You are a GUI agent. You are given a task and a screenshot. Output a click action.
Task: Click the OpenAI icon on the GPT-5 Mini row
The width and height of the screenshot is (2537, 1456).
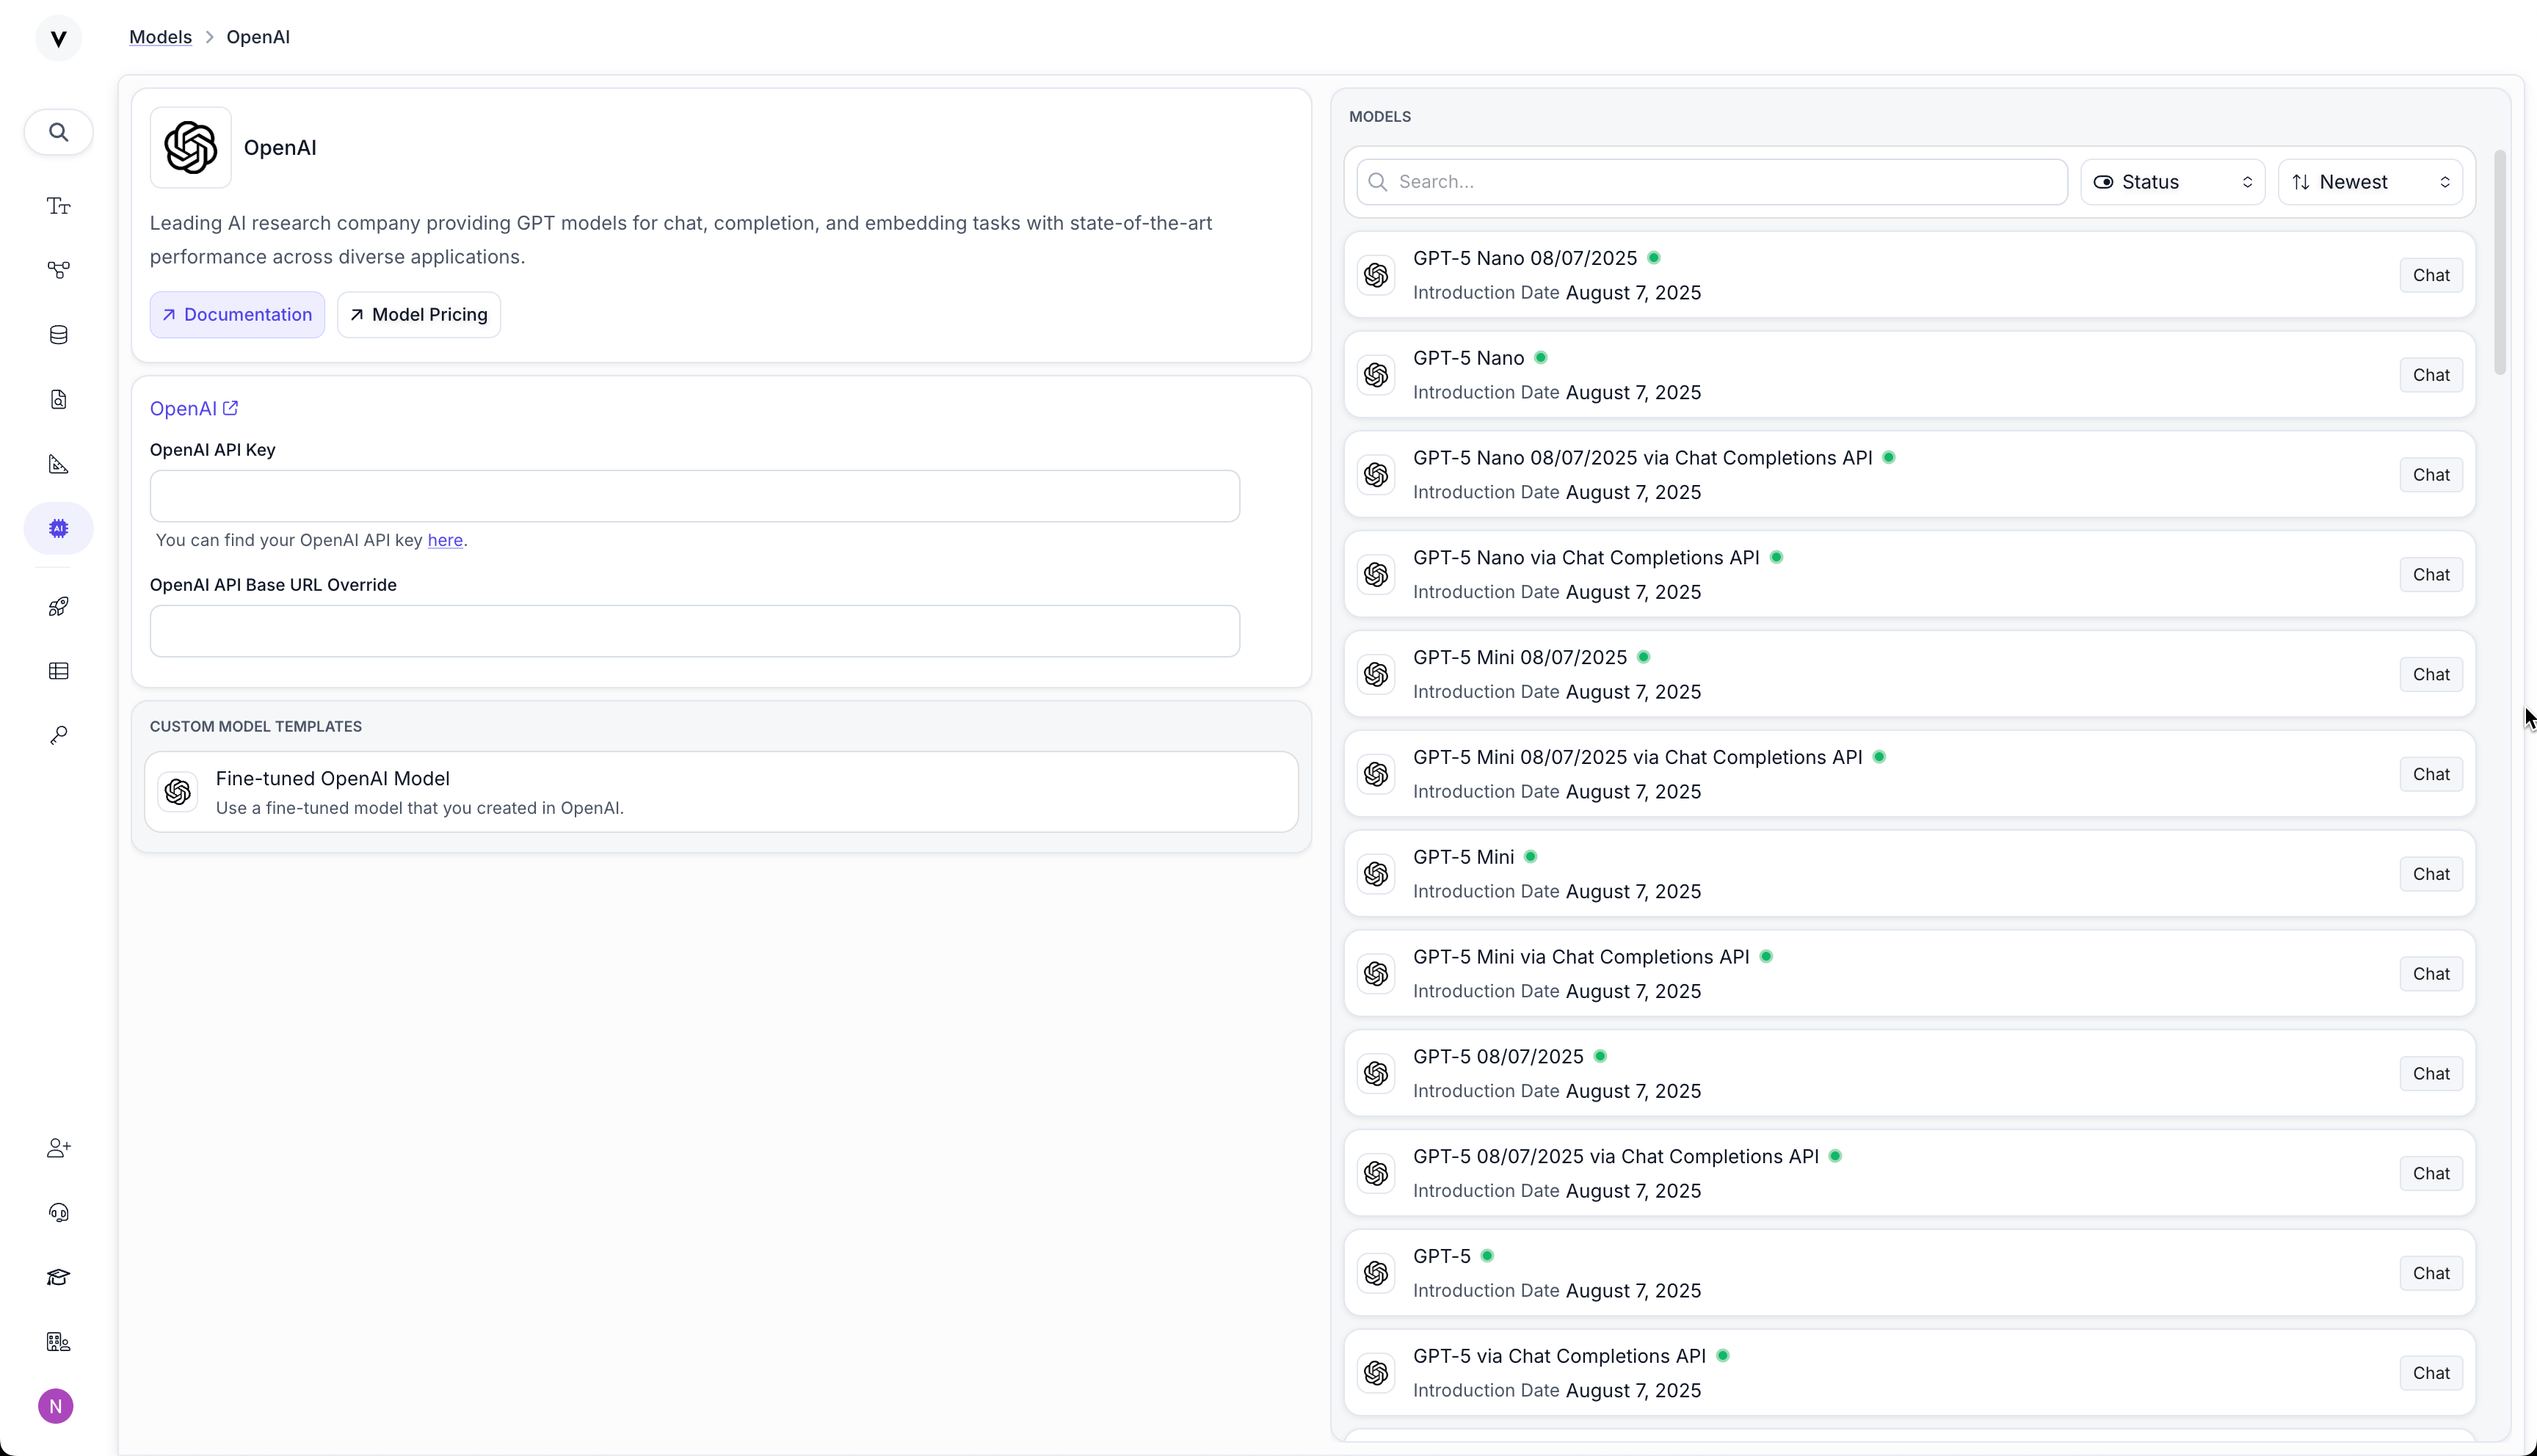click(x=1376, y=874)
